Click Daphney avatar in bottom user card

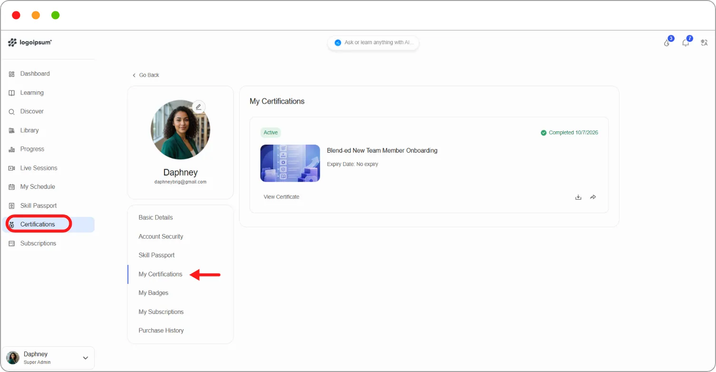[x=13, y=358]
